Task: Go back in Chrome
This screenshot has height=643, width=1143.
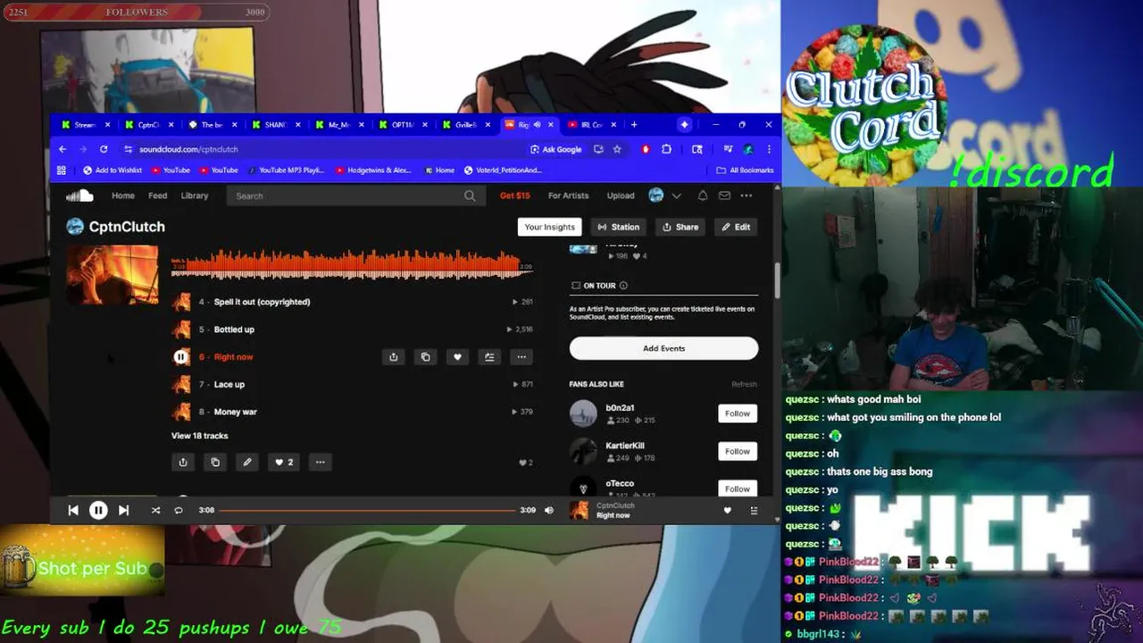Action: click(x=63, y=149)
